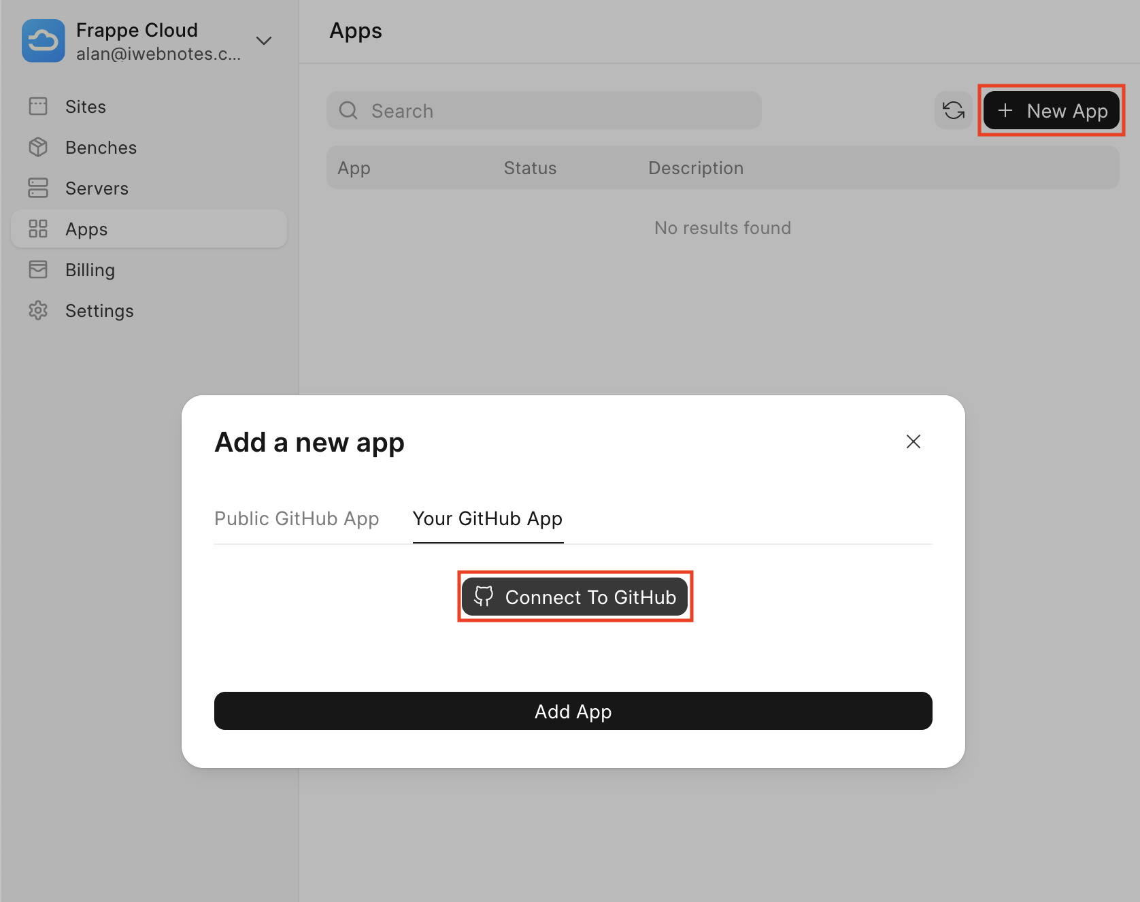Open Billing using its card icon
Viewport: 1140px width, 902px height.
38,270
